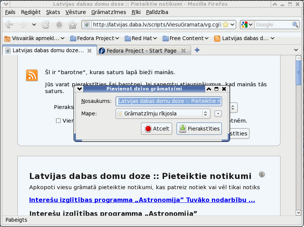
Task: Open the URL bar history dropdown
Action: point(232,25)
